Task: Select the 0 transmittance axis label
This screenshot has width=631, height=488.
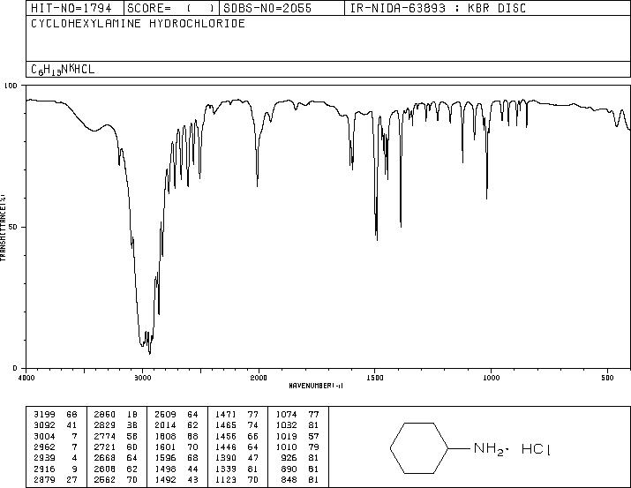Action: tap(15, 368)
